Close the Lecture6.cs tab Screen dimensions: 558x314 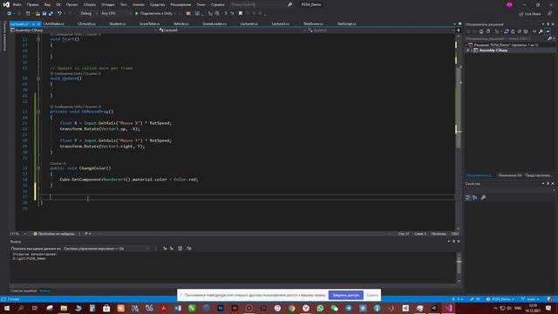tap(38, 24)
